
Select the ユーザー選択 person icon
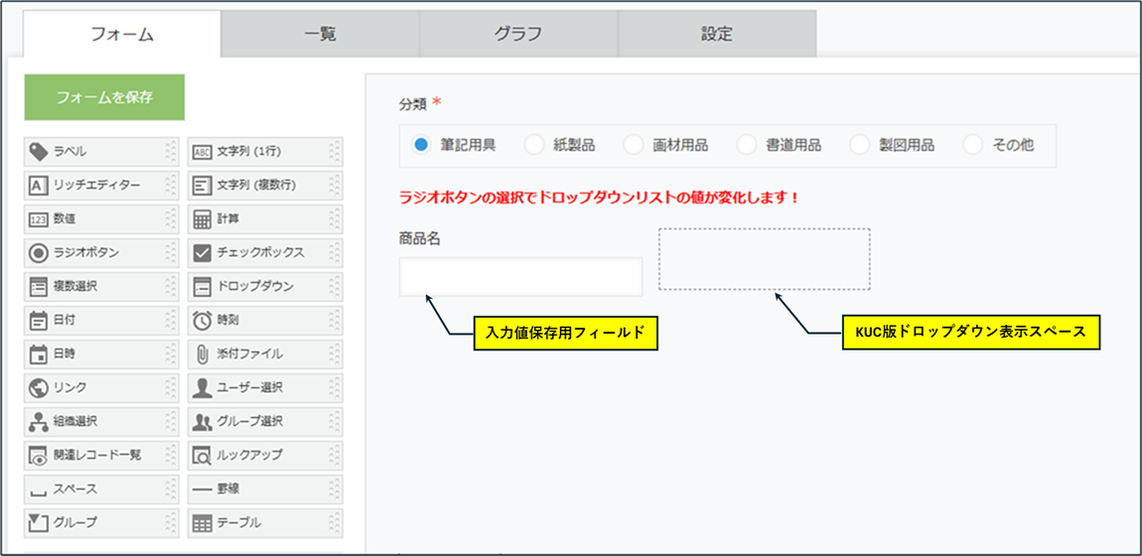tap(202, 388)
